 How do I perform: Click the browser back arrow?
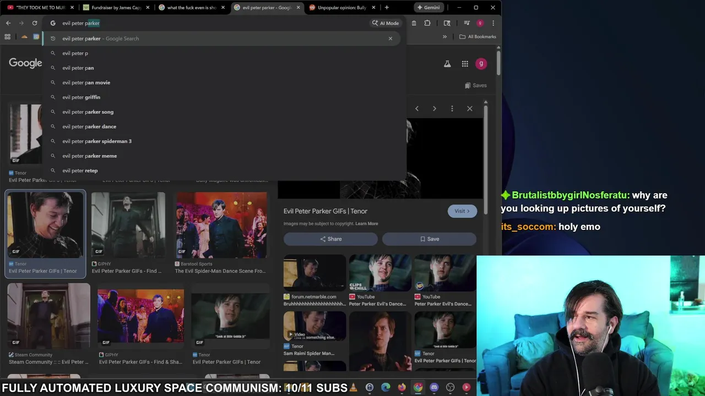click(x=8, y=23)
